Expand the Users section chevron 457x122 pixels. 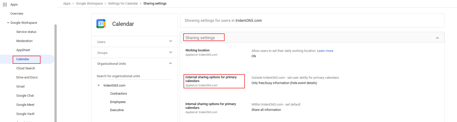pyautogui.click(x=170, y=41)
